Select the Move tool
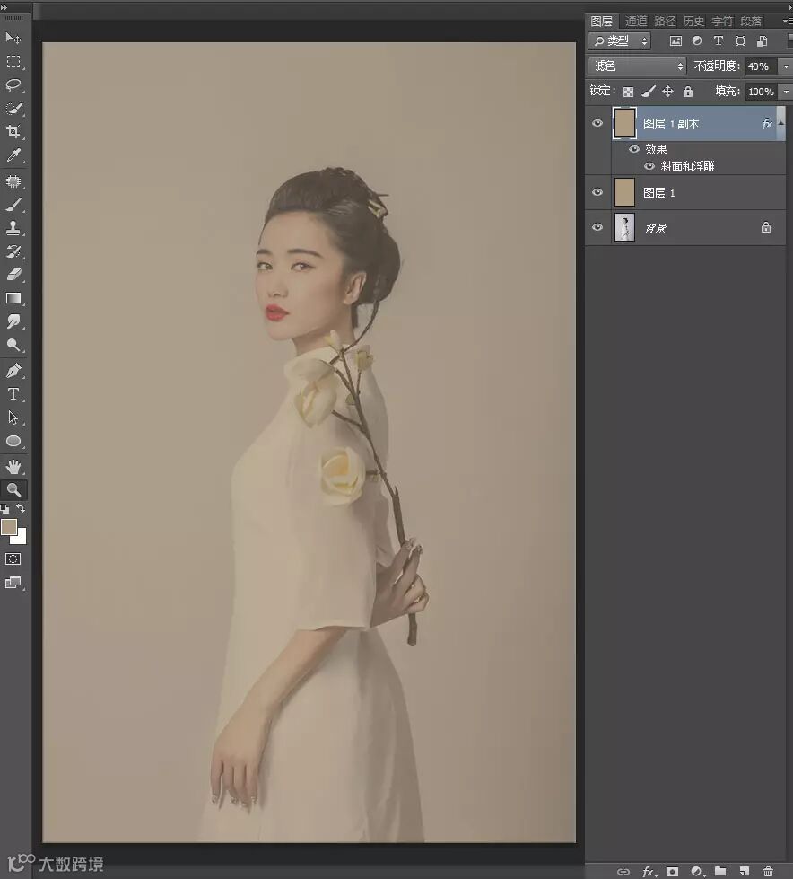Screen dimensions: 793x879 click(x=13, y=38)
